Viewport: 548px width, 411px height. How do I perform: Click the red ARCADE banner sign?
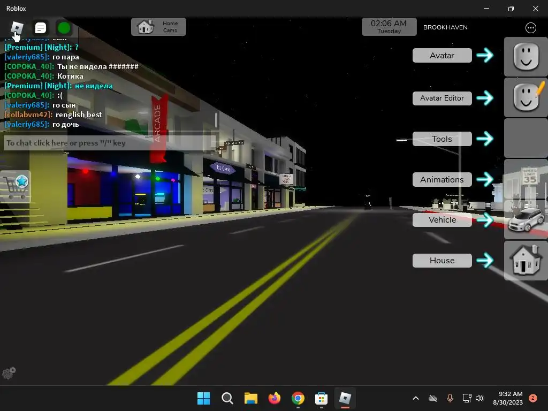coord(158,128)
